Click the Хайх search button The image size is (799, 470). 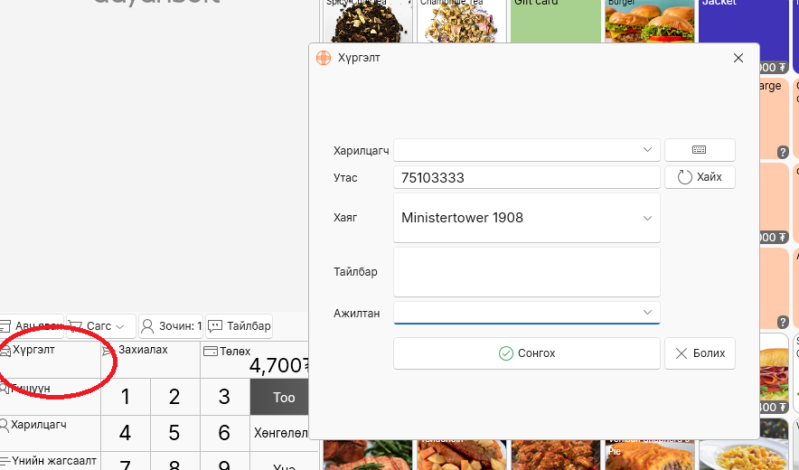pyautogui.click(x=700, y=177)
